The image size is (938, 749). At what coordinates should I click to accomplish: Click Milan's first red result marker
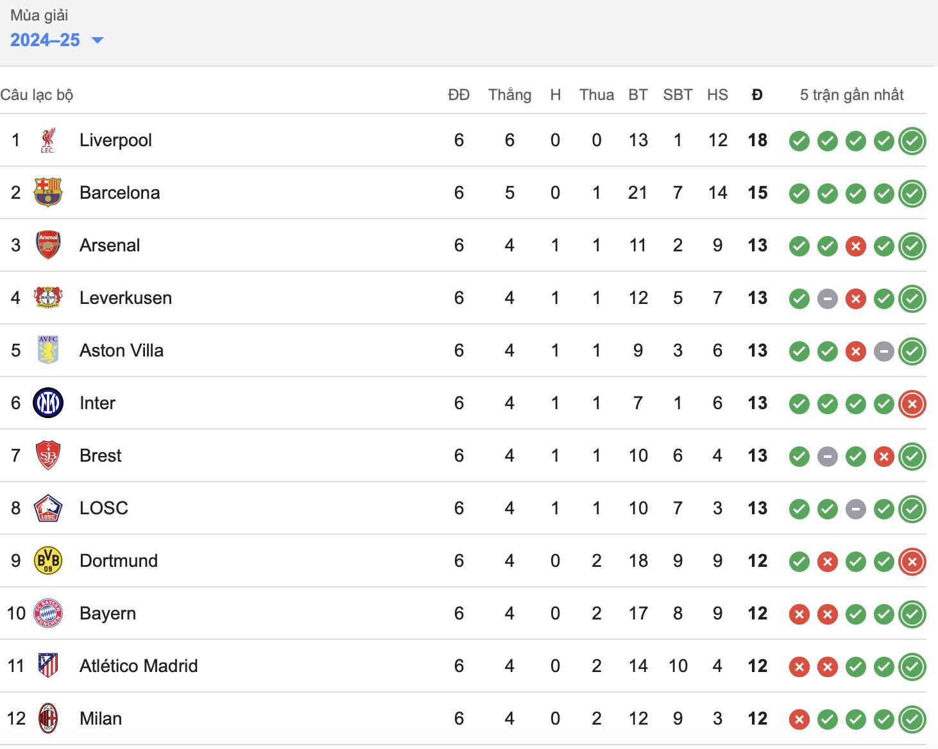point(799,718)
